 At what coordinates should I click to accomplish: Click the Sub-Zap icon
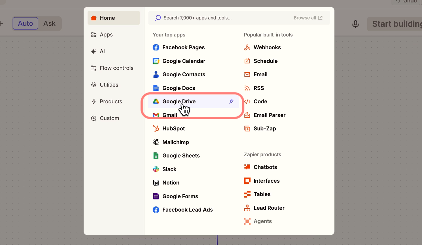coord(247,129)
